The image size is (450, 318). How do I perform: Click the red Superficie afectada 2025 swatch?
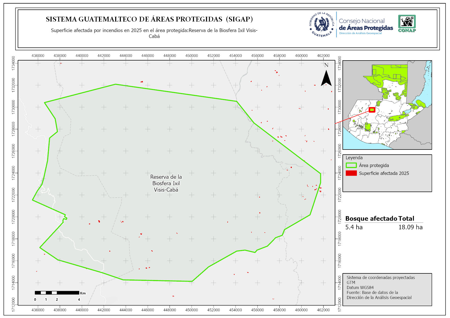pos(351,173)
